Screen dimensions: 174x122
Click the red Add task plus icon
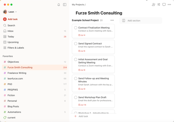pyautogui.click(x=5, y=19)
